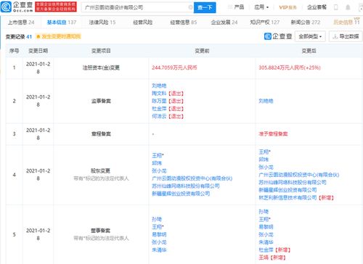Open 何洁云 marked 退出 in 监事备案
This screenshot has width=363, height=264.
pos(159,116)
